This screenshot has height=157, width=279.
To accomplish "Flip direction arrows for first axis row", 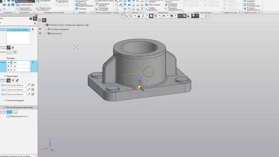I will click(33, 85).
